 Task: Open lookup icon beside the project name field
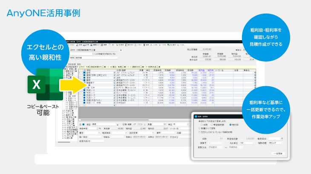pyautogui.click(x=121, y=50)
